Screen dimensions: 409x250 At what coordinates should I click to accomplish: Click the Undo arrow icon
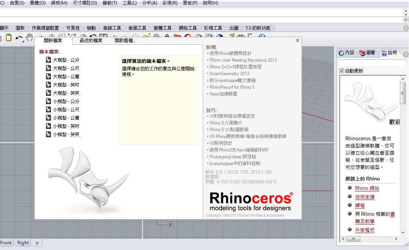pyautogui.click(x=19, y=38)
